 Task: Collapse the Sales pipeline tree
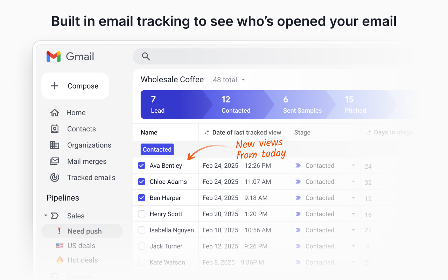coord(45,216)
